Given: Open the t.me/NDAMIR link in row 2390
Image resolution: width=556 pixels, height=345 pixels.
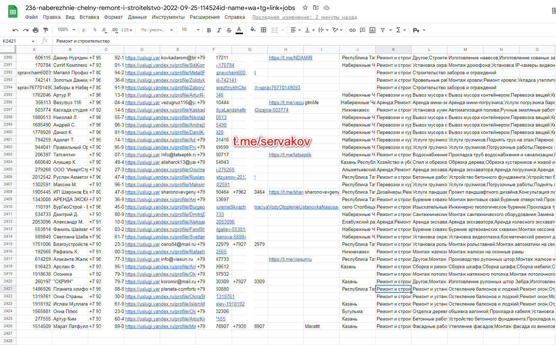Looking at the screenshot, I should click(290, 58).
